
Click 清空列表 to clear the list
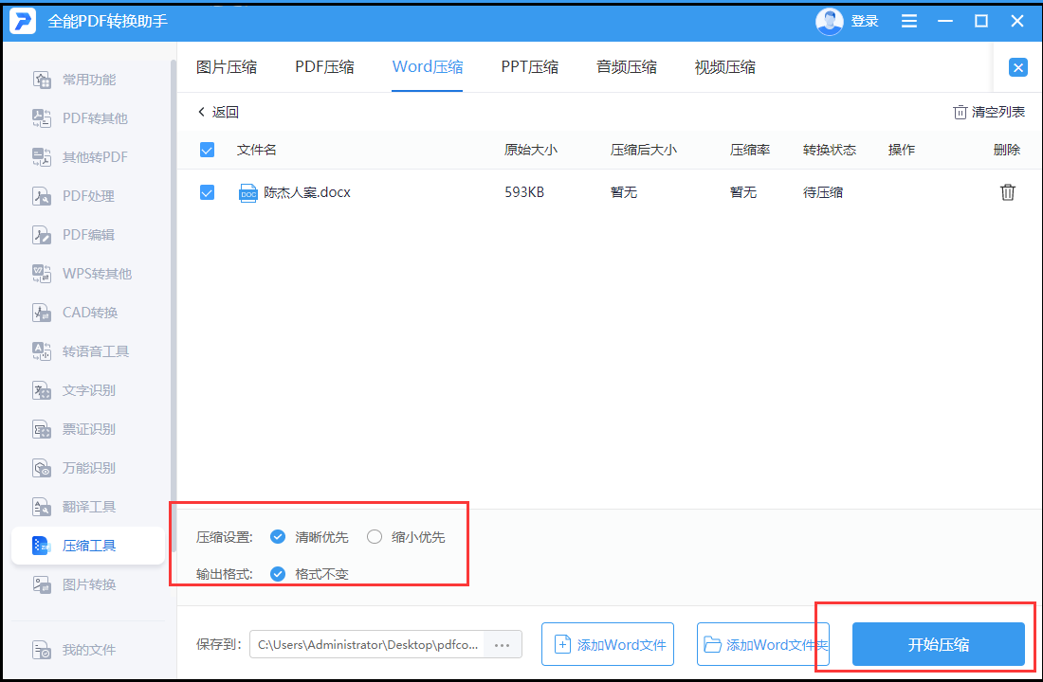988,113
